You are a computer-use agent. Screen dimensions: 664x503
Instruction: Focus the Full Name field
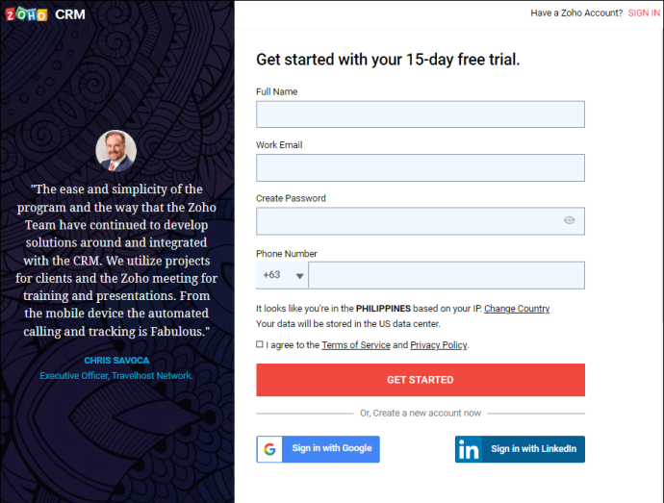[x=421, y=114]
